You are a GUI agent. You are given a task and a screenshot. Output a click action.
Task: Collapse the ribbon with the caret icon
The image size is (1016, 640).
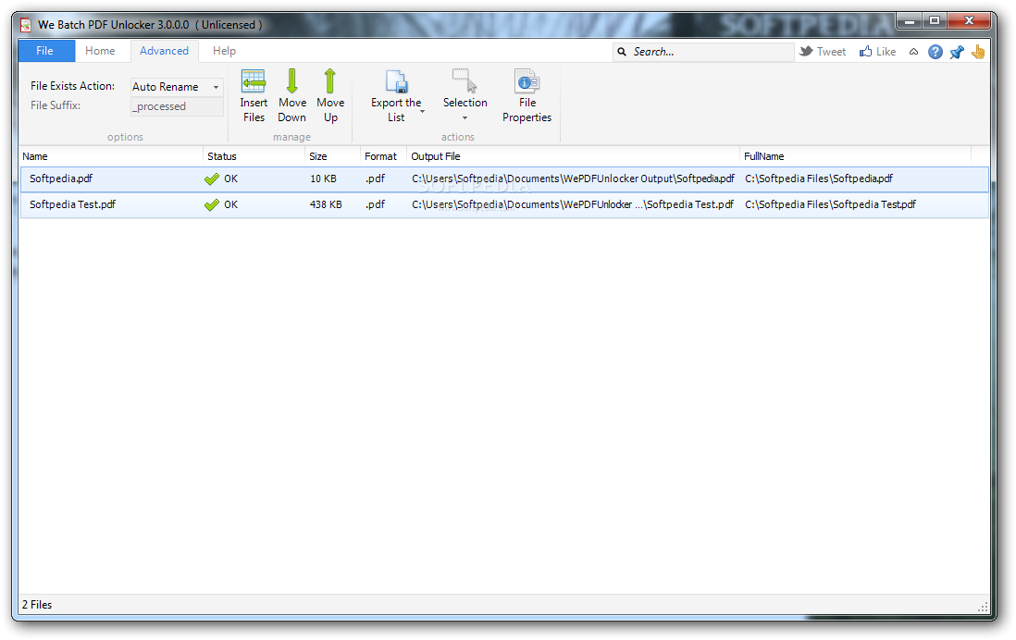(x=913, y=52)
